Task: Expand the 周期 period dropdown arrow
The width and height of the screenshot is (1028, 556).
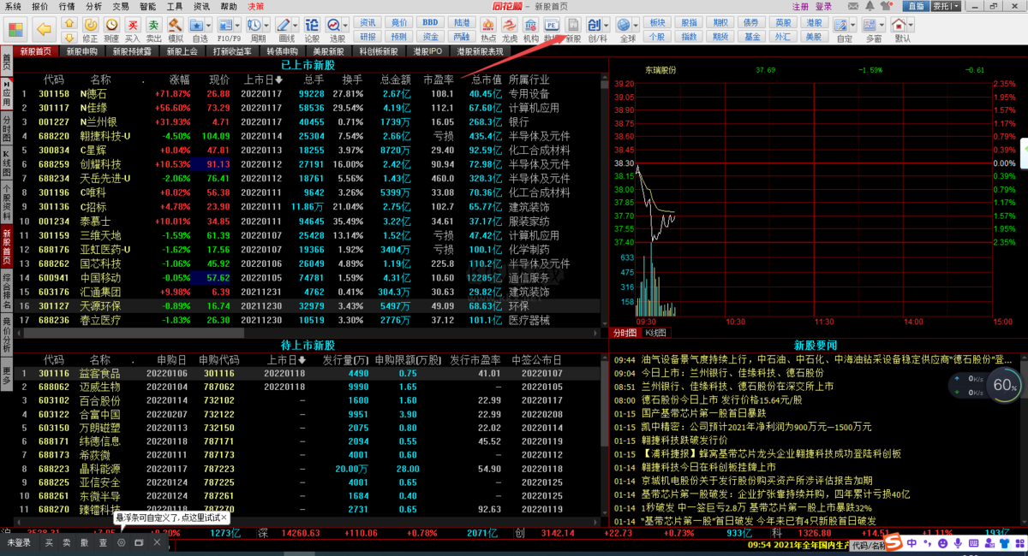Action: tap(266, 26)
